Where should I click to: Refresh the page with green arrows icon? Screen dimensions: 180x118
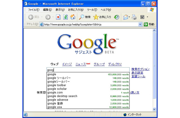(66, 17)
